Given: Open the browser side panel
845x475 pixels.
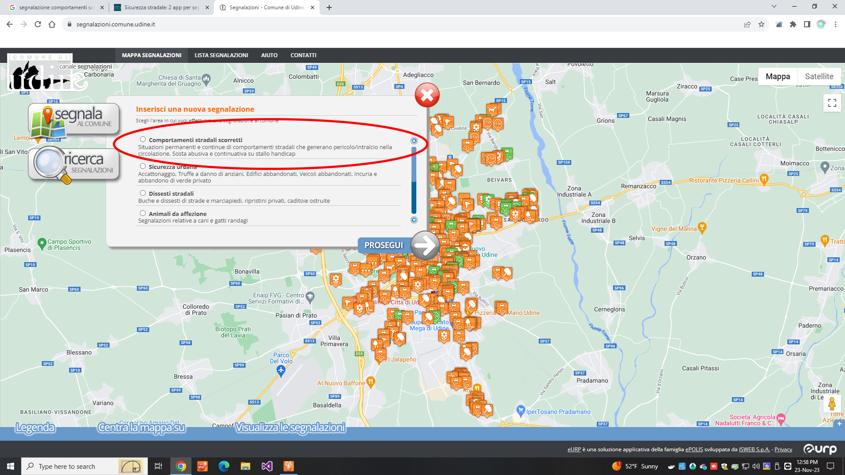Looking at the screenshot, I should tap(807, 24).
